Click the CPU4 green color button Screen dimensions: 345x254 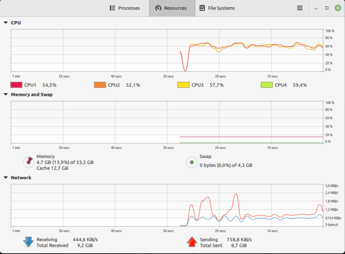[x=267, y=85]
